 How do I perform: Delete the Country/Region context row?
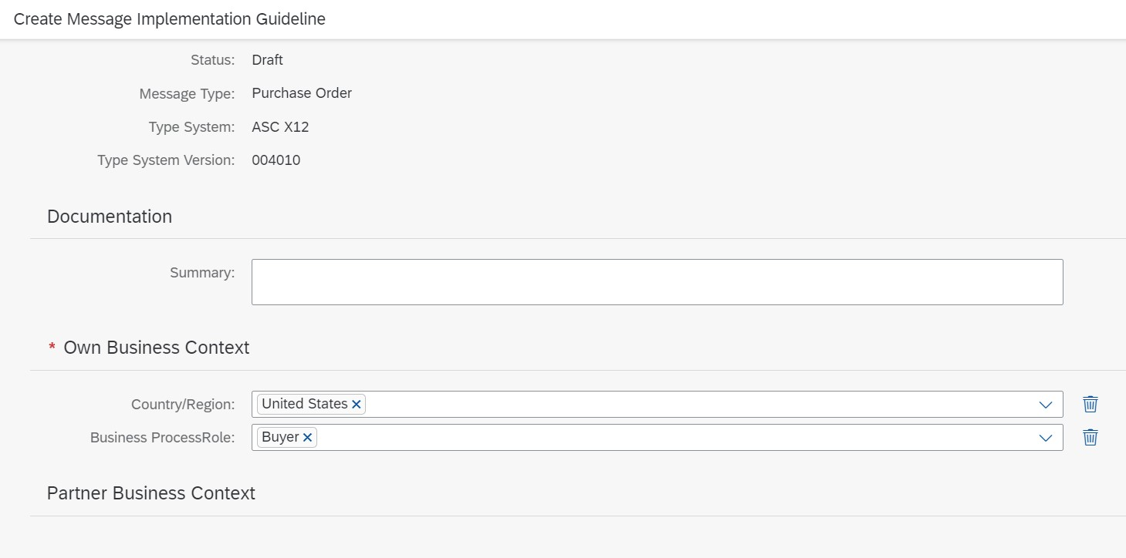pos(1090,405)
